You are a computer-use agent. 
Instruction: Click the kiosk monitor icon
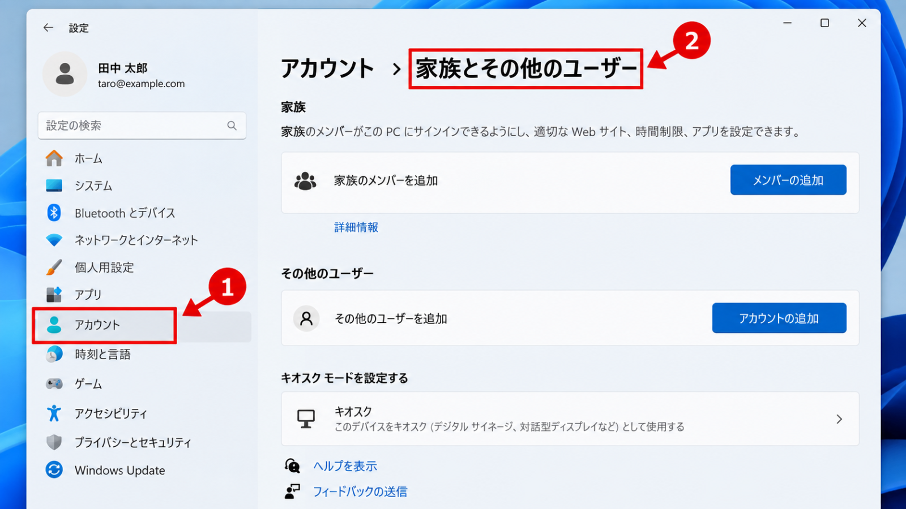click(306, 419)
